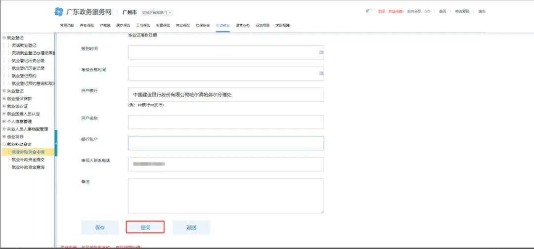The image size is (534, 249).
Task: Expand the 就业创业证 tree node
Action: click(4, 106)
